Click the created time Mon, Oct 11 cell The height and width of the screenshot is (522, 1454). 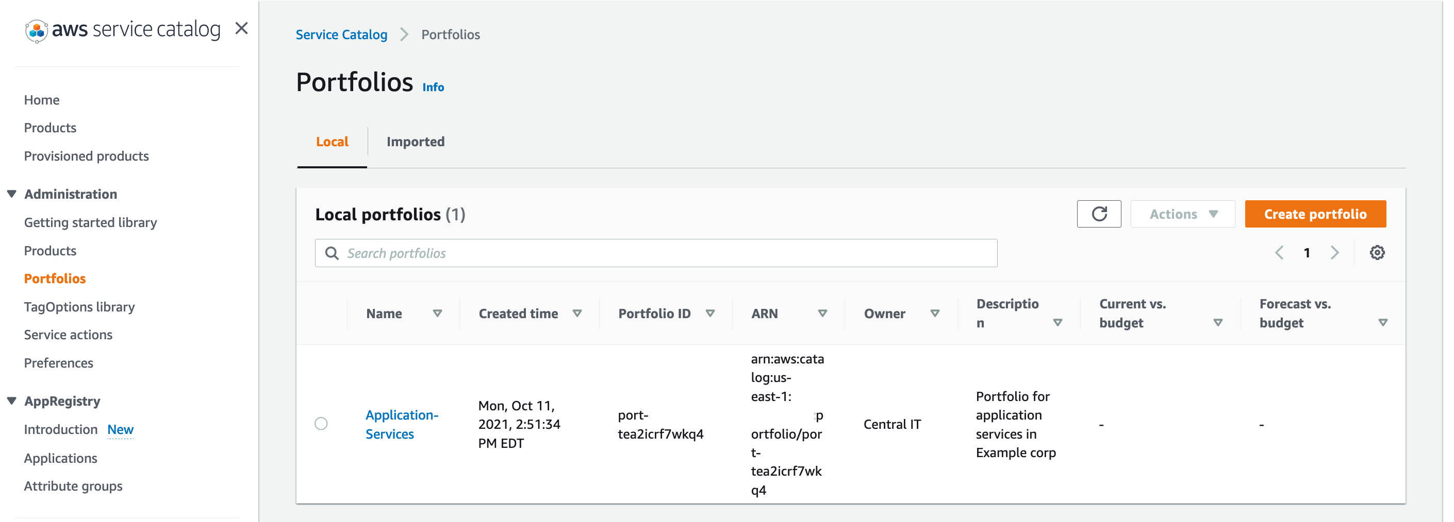pos(519,425)
